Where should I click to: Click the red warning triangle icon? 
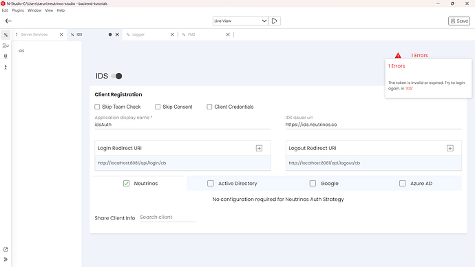pyautogui.click(x=398, y=56)
